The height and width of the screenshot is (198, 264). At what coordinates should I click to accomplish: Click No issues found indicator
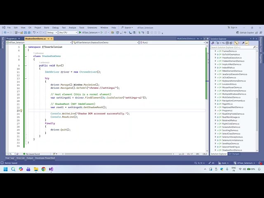[31, 154]
